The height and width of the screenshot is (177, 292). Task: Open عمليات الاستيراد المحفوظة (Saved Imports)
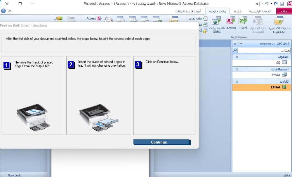279,25
